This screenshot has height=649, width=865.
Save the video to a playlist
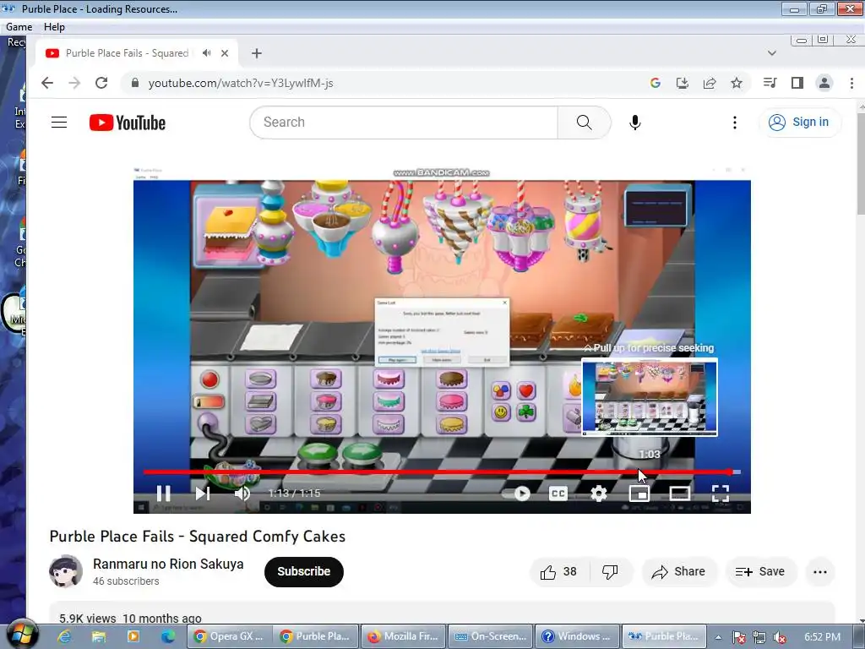pos(760,572)
